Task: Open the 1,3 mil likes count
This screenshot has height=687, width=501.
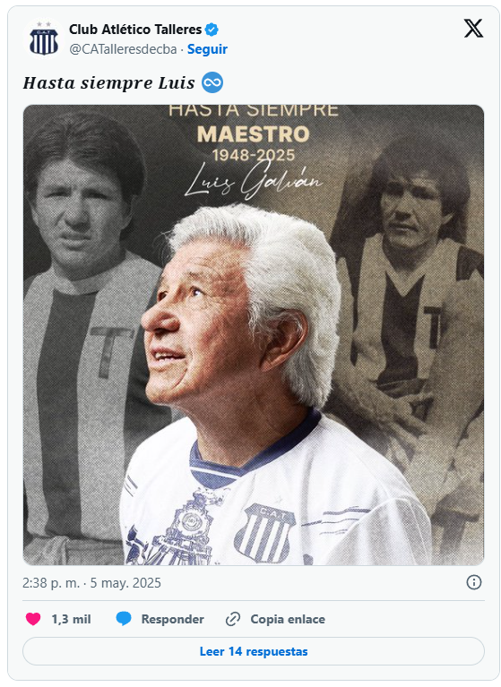Action: [x=71, y=619]
